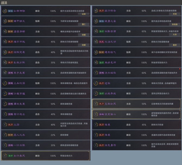Screen dimensions: 182x165
Task: Click the 治疗 tag icon beside 咏歌纵酒
Action: coord(101,32)
